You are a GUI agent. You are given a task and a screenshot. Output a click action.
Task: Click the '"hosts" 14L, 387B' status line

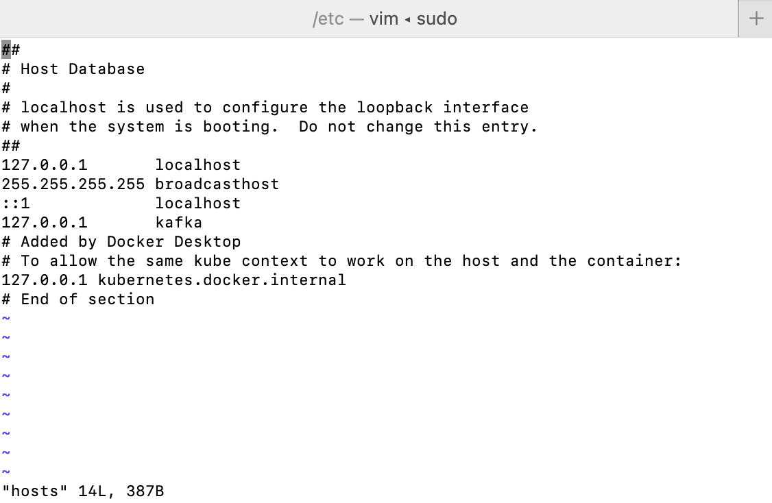tap(83, 491)
